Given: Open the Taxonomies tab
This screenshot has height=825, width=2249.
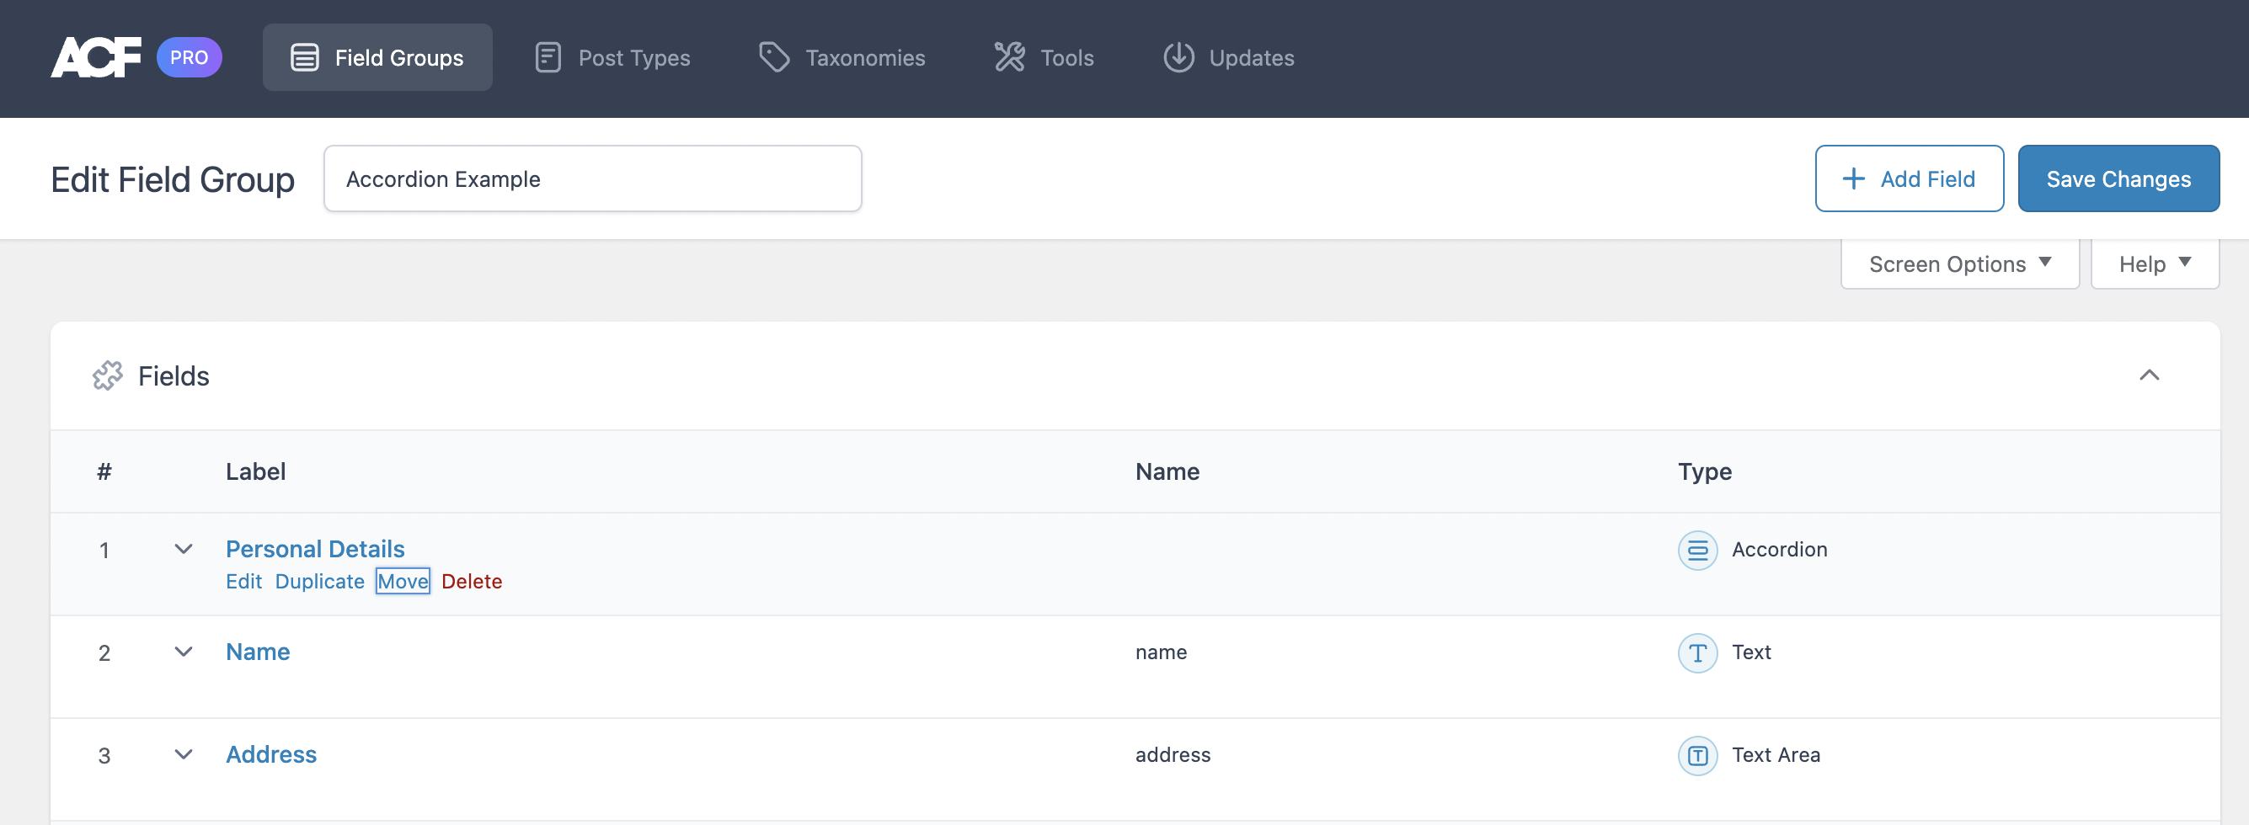Looking at the screenshot, I should [x=841, y=57].
